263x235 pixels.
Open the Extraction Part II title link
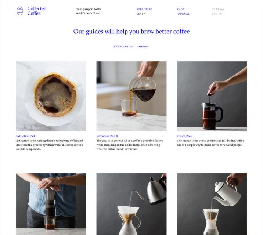(107, 136)
